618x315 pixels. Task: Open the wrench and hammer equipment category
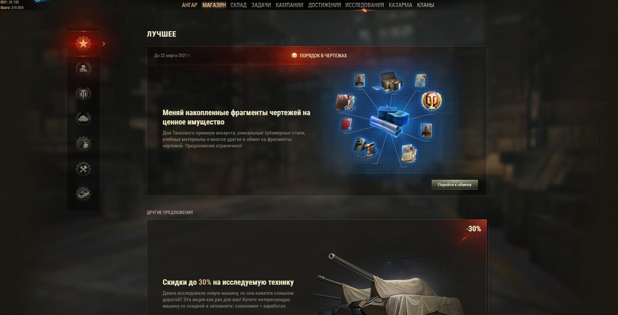click(x=83, y=169)
